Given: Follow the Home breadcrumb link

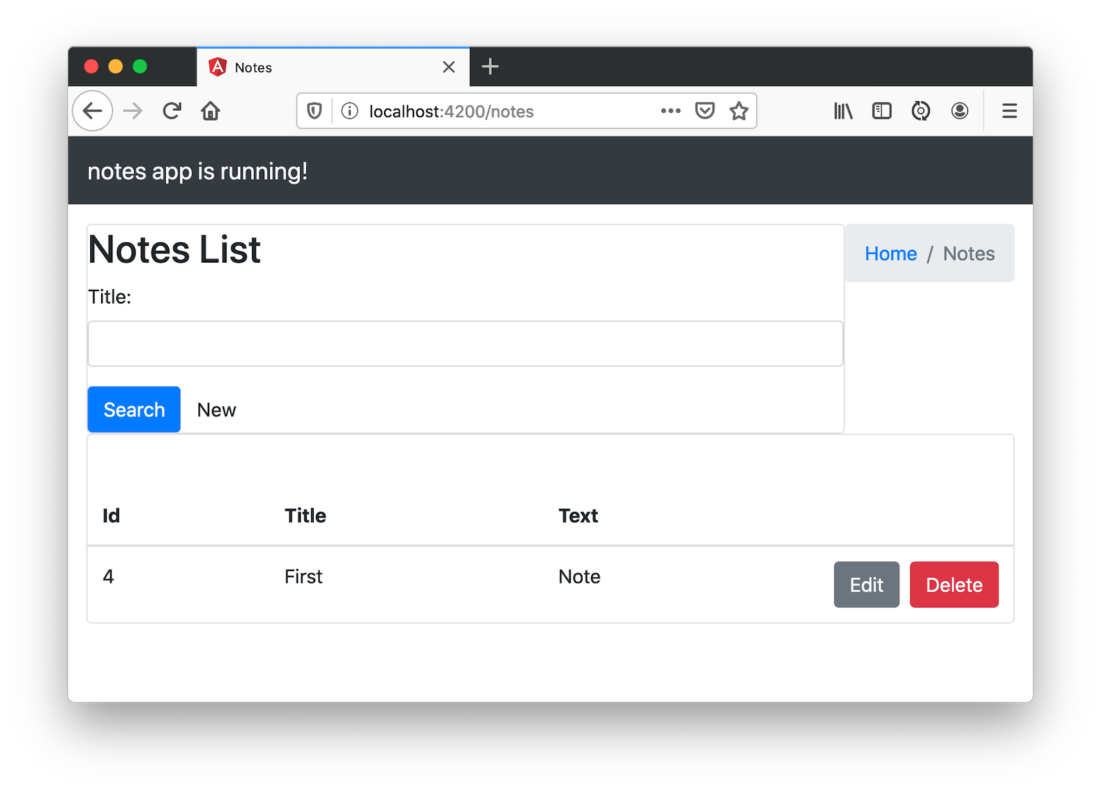Looking at the screenshot, I should click(x=890, y=254).
